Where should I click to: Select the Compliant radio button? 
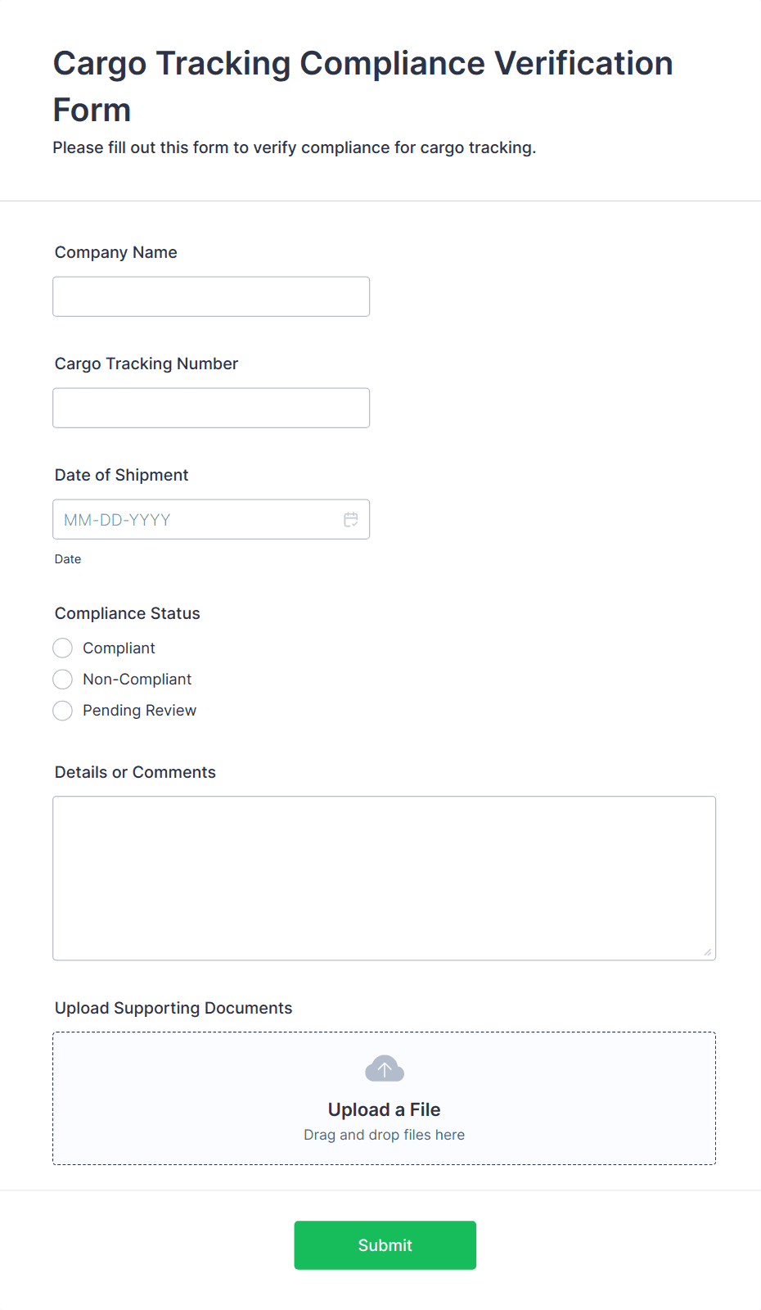click(63, 648)
